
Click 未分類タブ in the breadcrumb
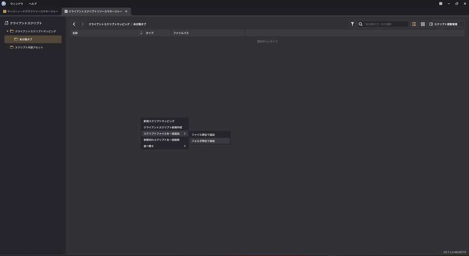140,24
